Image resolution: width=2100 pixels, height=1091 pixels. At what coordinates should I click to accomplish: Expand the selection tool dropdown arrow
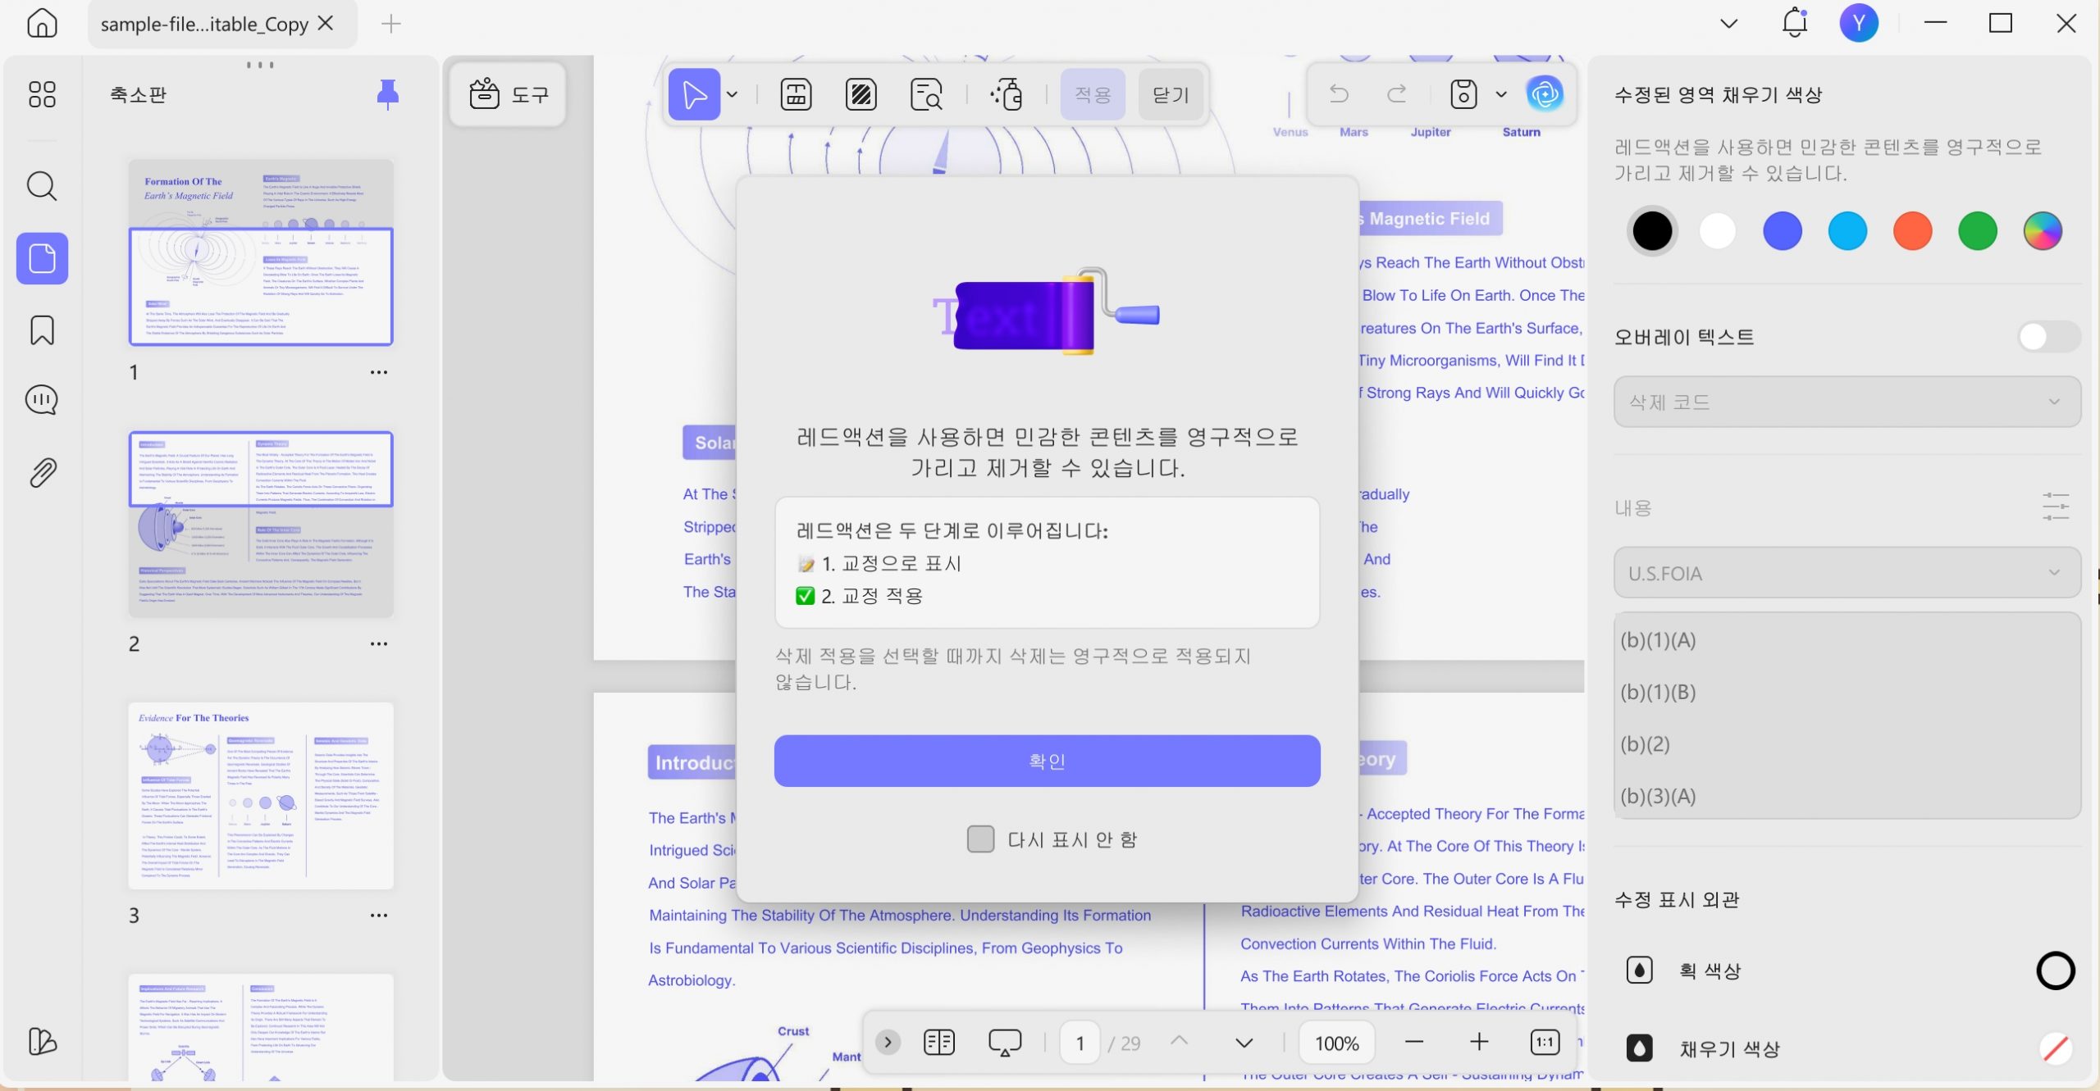[x=733, y=94]
